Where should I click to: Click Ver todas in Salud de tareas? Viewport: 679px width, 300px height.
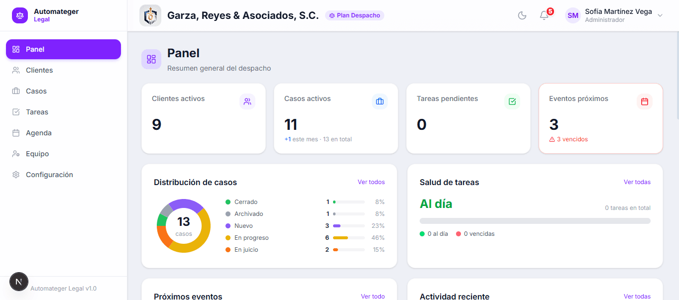(x=637, y=182)
